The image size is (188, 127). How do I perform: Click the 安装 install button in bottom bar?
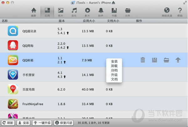tap(23, 123)
